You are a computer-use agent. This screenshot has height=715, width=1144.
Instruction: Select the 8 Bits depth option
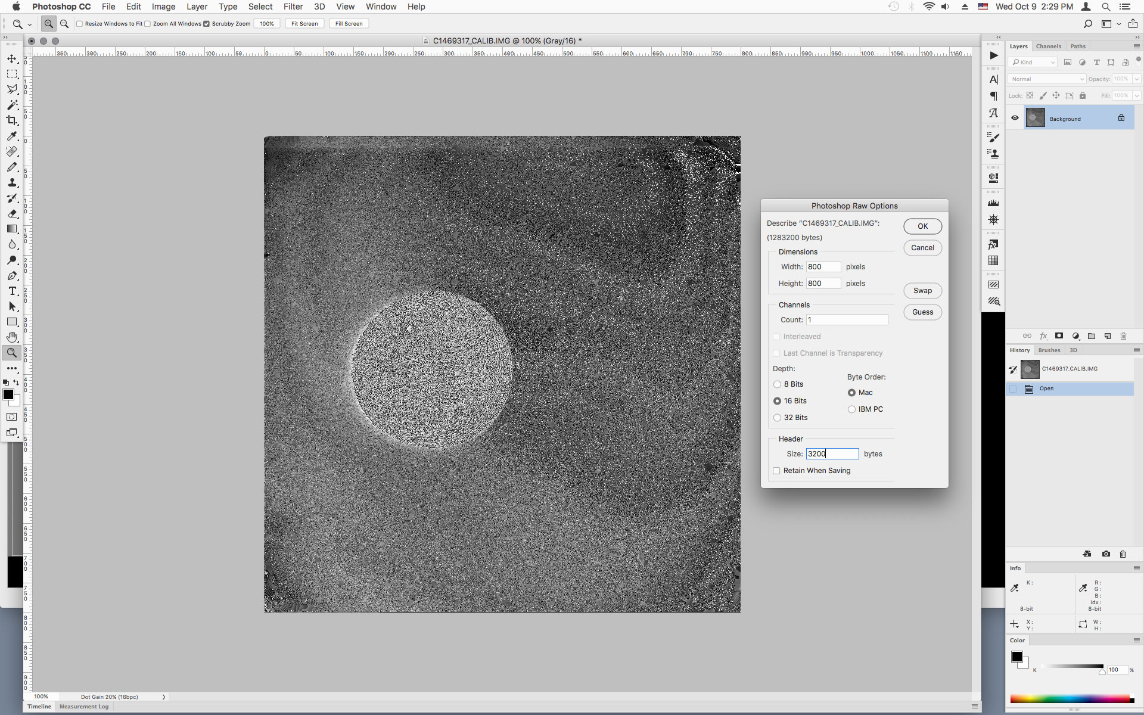tap(778, 384)
